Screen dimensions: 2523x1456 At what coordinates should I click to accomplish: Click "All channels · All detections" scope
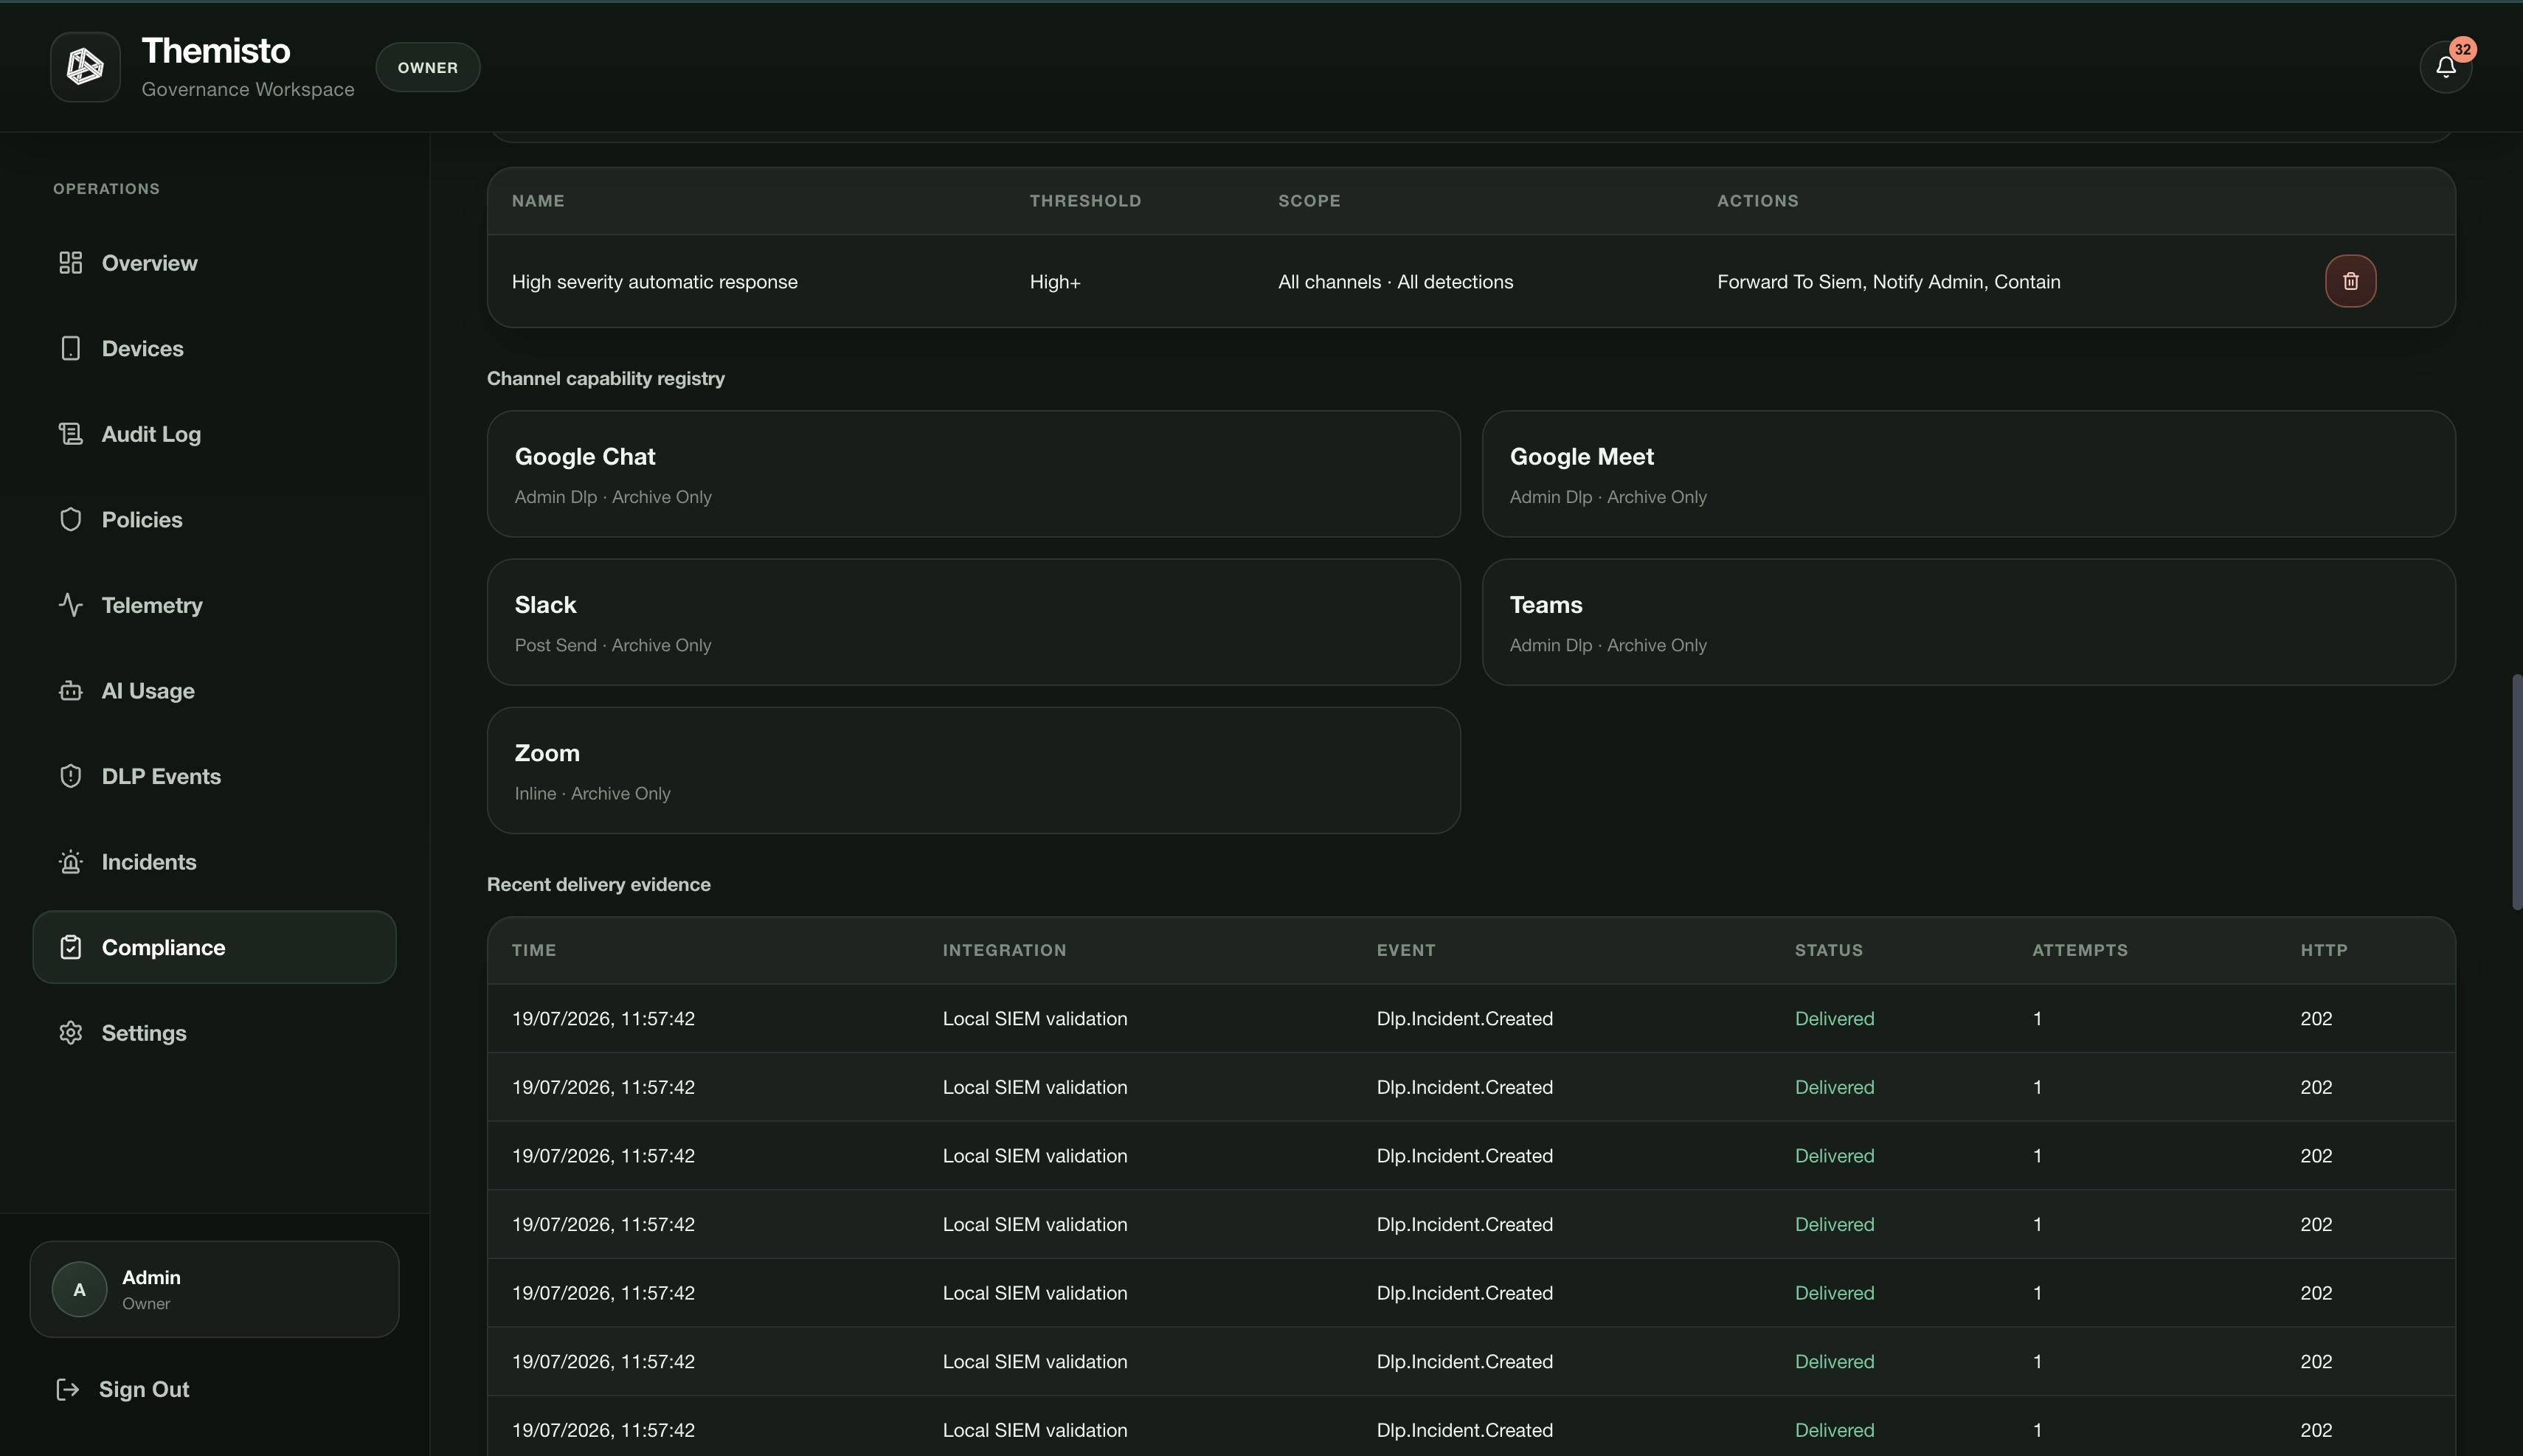pos(1395,282)
